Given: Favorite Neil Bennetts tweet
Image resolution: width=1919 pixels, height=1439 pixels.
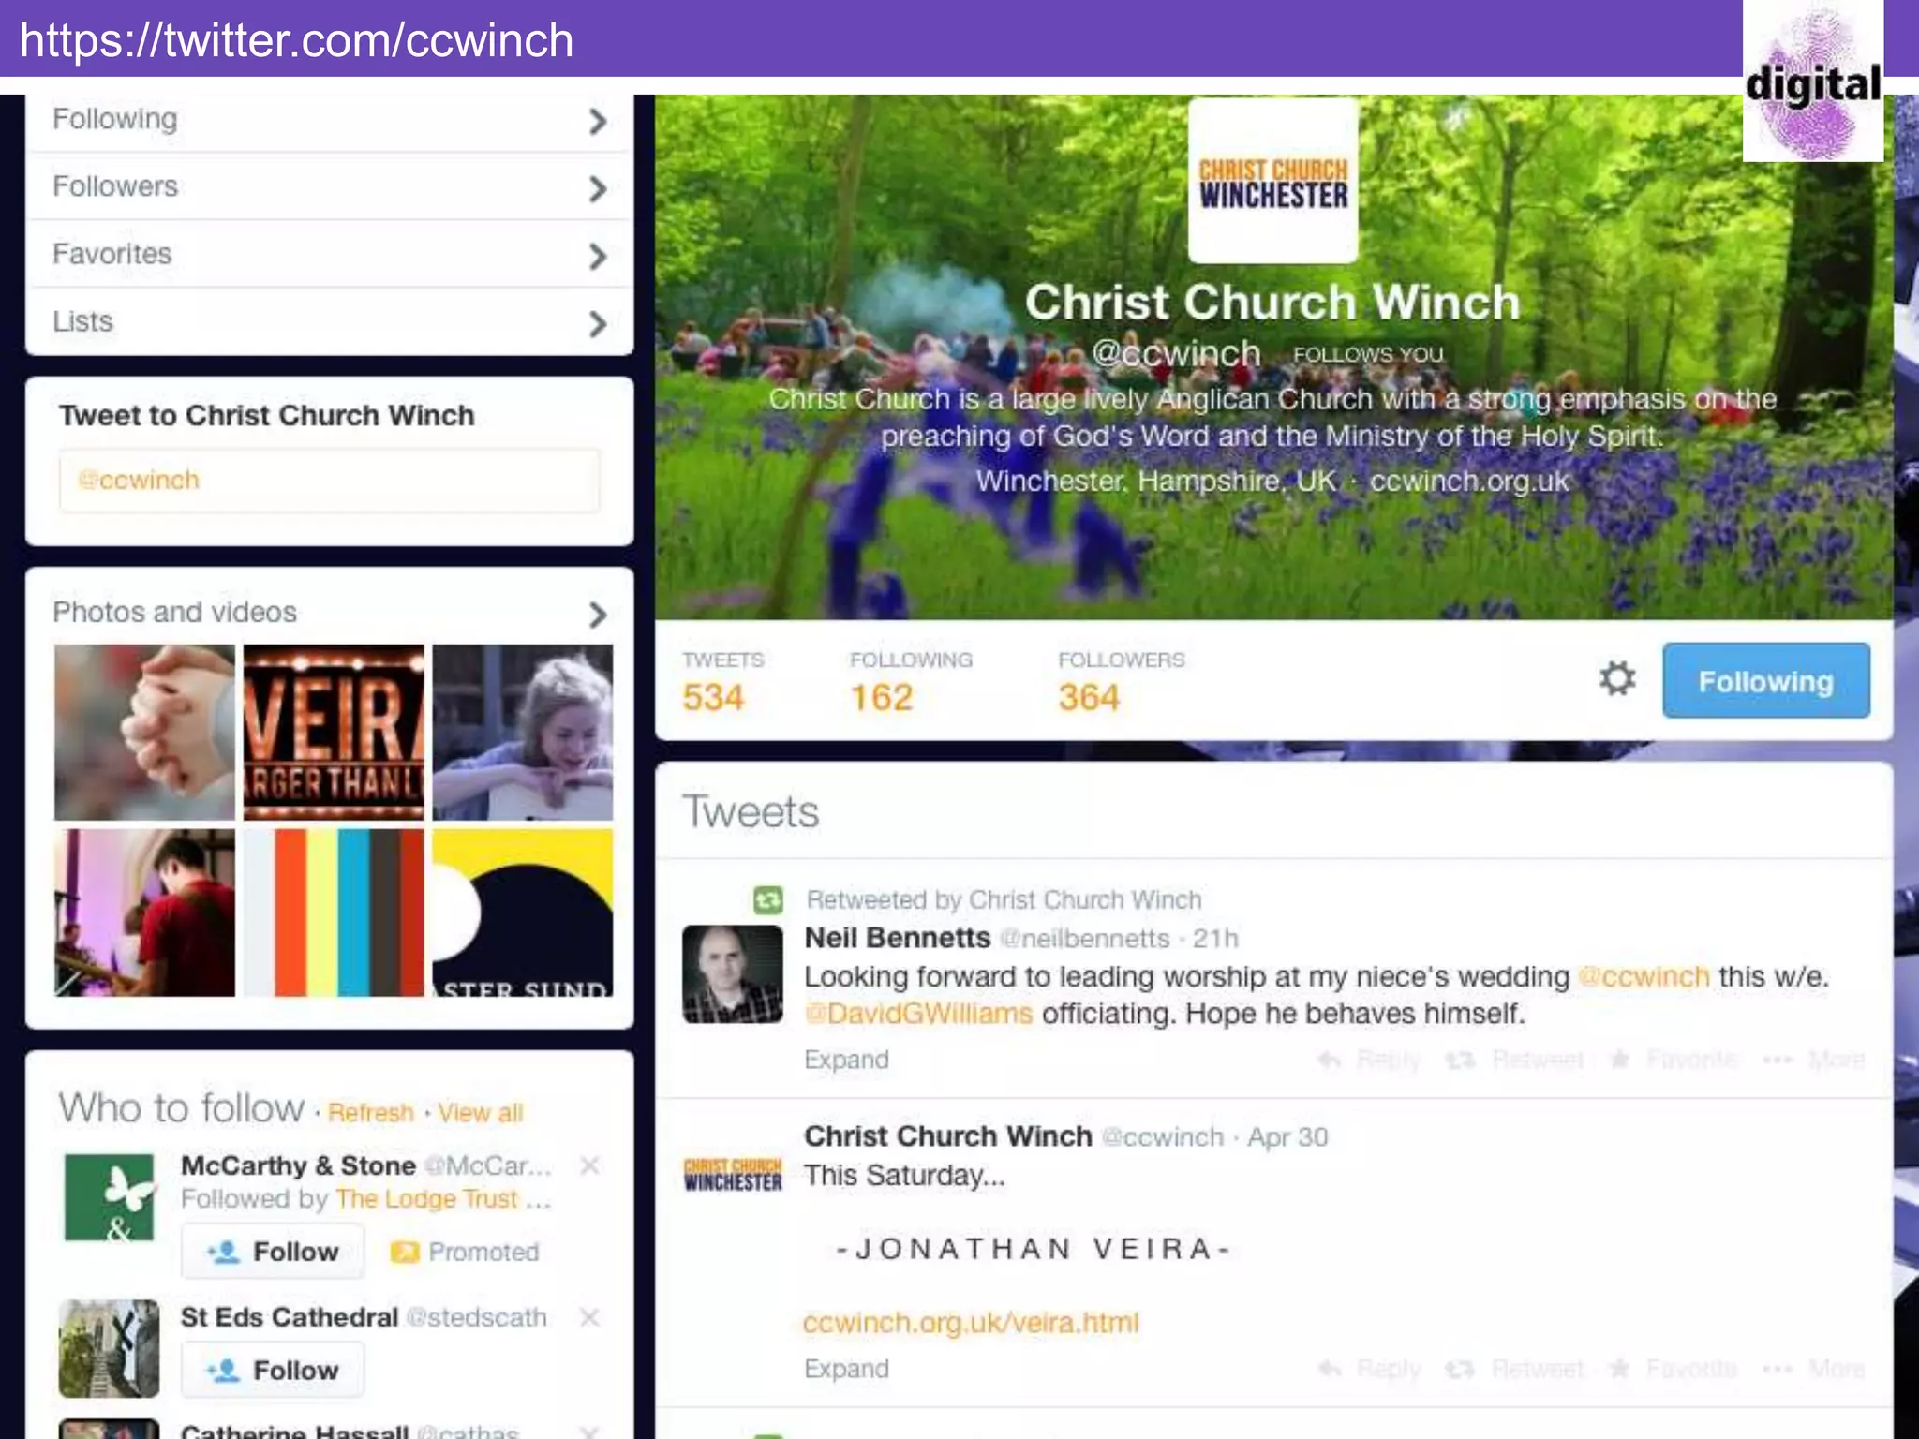Looking at the screenshot, I should (x=1673, y=1060).
